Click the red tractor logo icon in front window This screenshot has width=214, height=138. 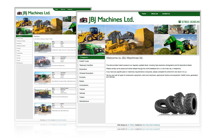click(84, 20)
